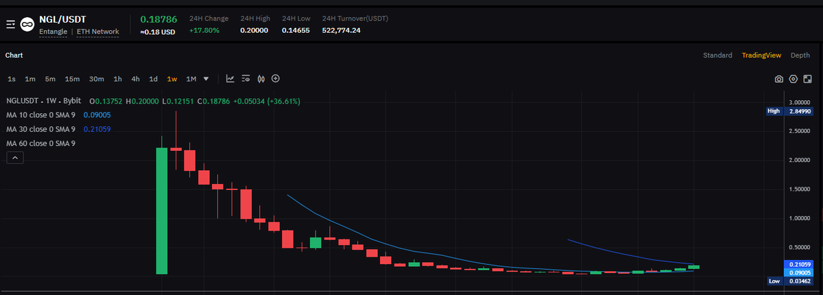Select the 4h timeframe
The width and height of the screenshot is (823, 295).
point(136,78)
